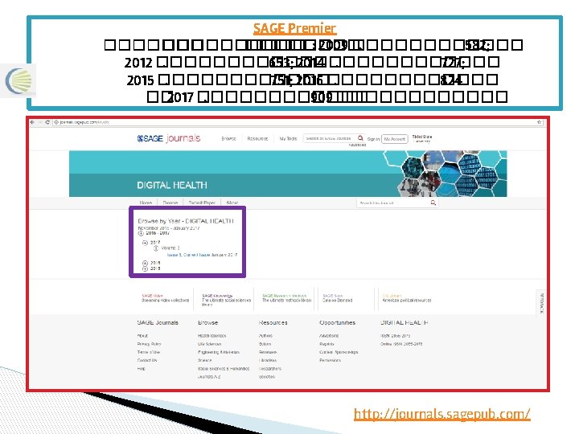Click the SAGE Premier slide heading link
The width and height of the screenshot is (579, 434).
(294, 28)
